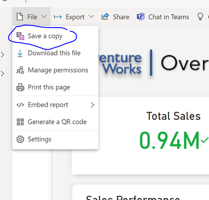Click the Share arrow icon

[x=105, y=17]
